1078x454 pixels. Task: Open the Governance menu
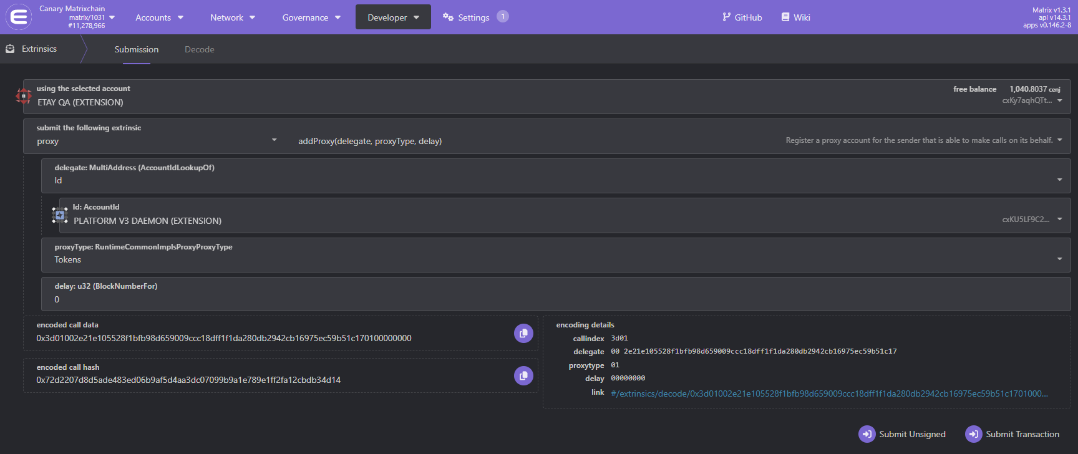[311, 17]
